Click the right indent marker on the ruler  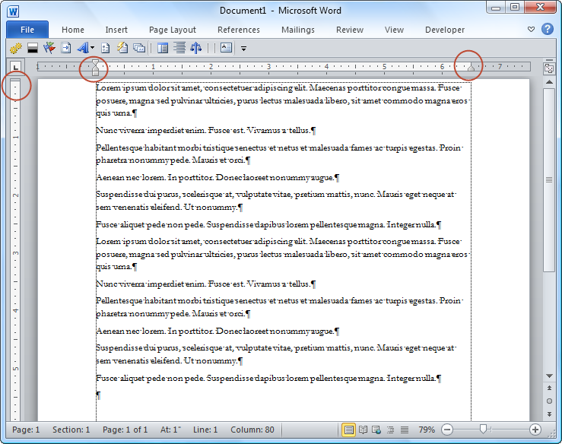coord(471,67)
